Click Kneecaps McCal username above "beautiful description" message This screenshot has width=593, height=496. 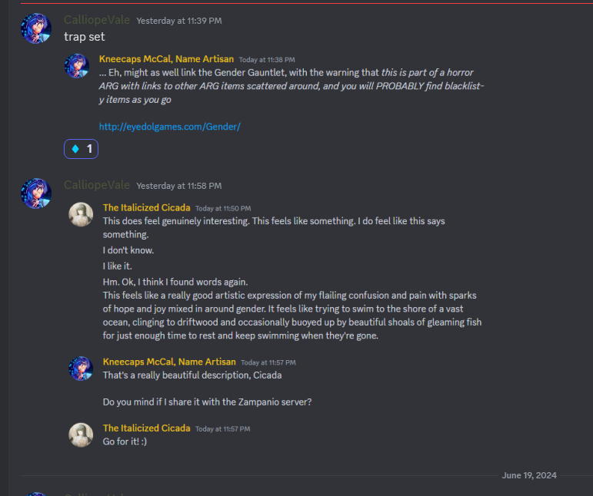pyautogui.click(x=168, y=362)
